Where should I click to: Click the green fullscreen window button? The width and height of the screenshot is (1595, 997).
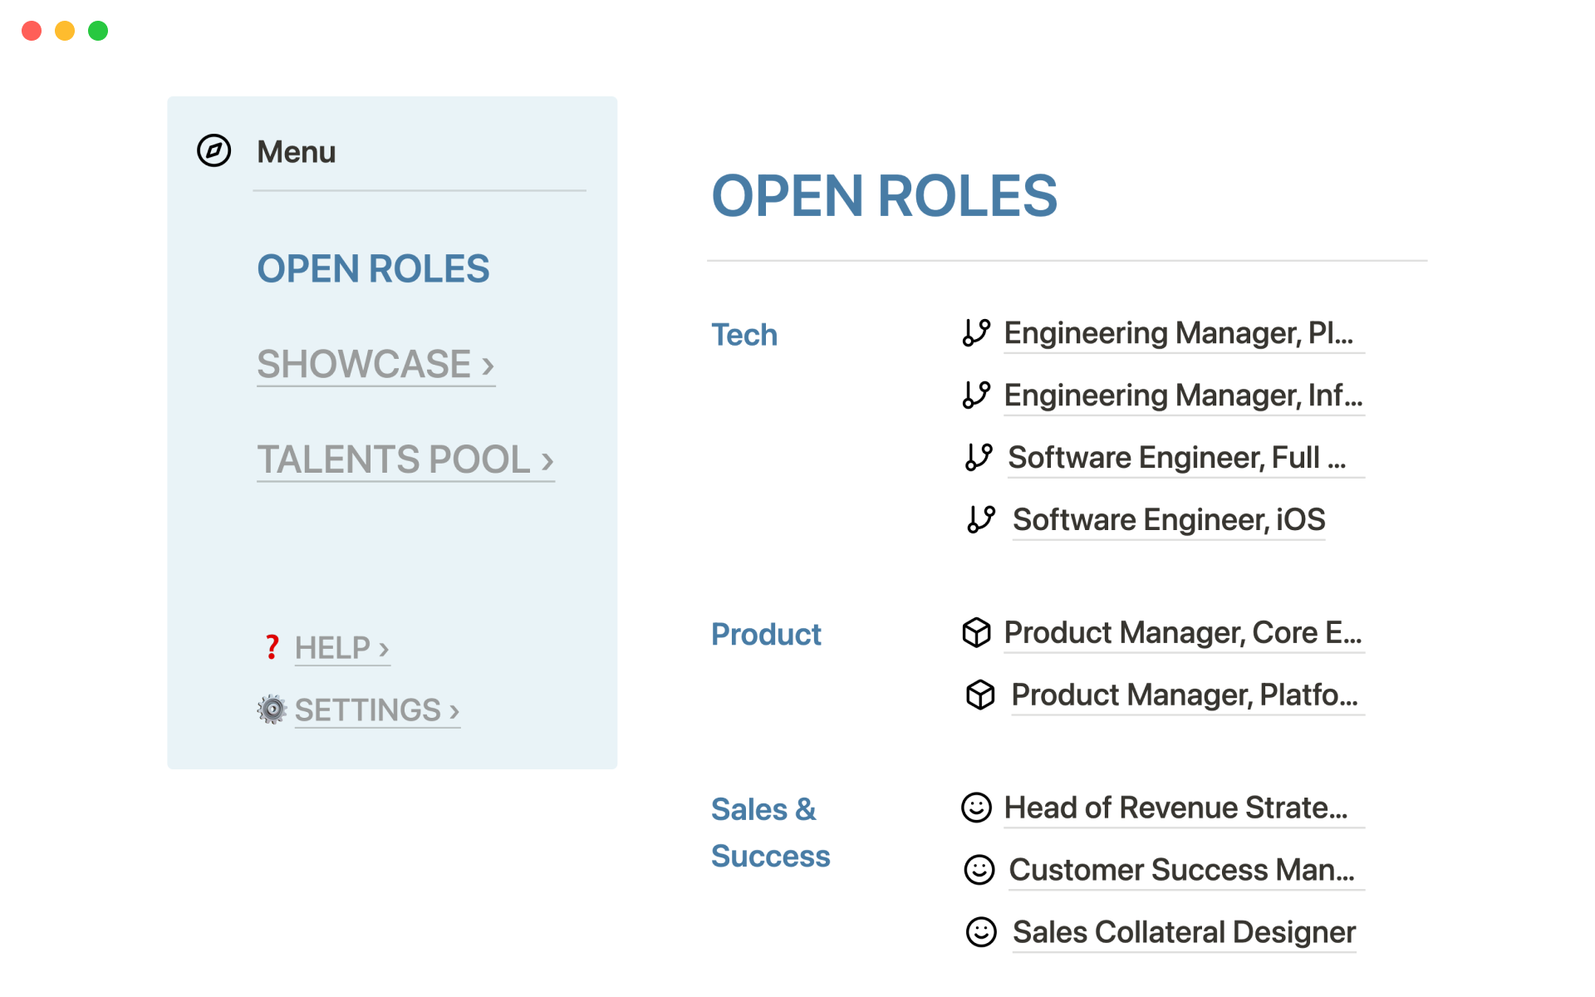tap(98, 31)
